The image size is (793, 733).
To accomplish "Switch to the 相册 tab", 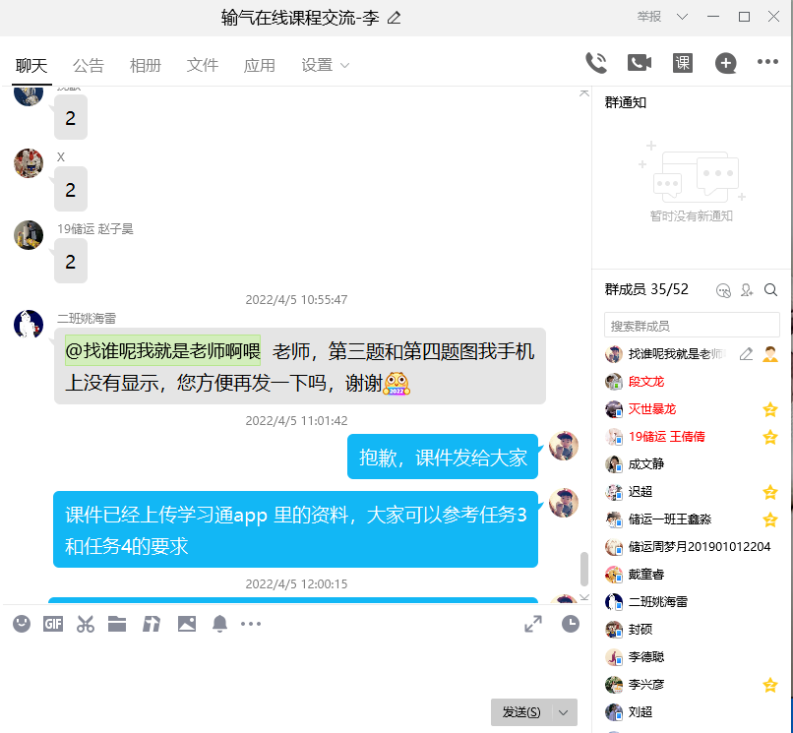I will pyautogui.click(x=146, y=65).
